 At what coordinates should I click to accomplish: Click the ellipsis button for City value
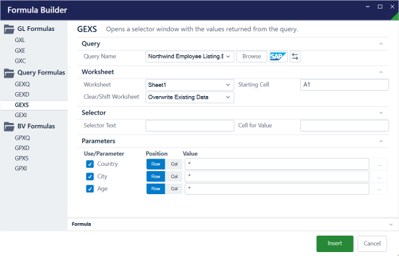[379, 176]
